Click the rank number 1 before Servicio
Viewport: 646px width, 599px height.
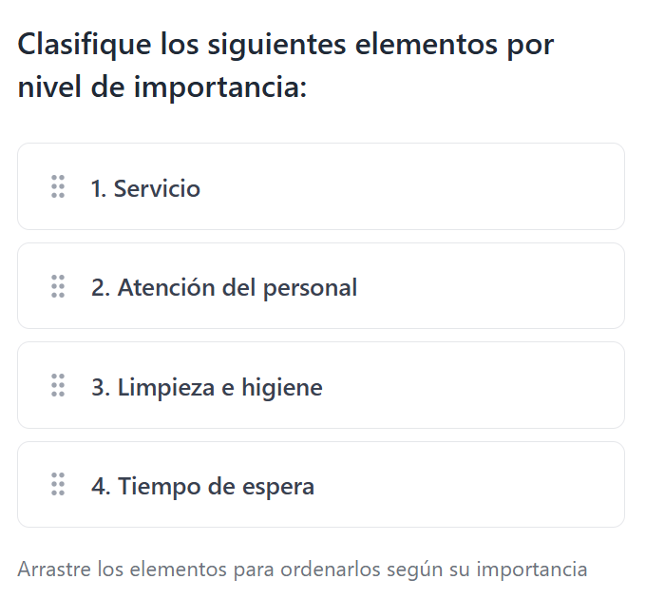click(98, 188)
